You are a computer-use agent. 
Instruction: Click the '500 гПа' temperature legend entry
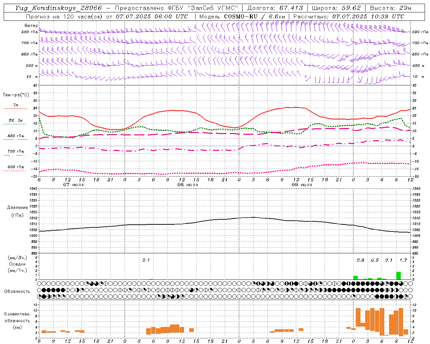click(15, 167)
